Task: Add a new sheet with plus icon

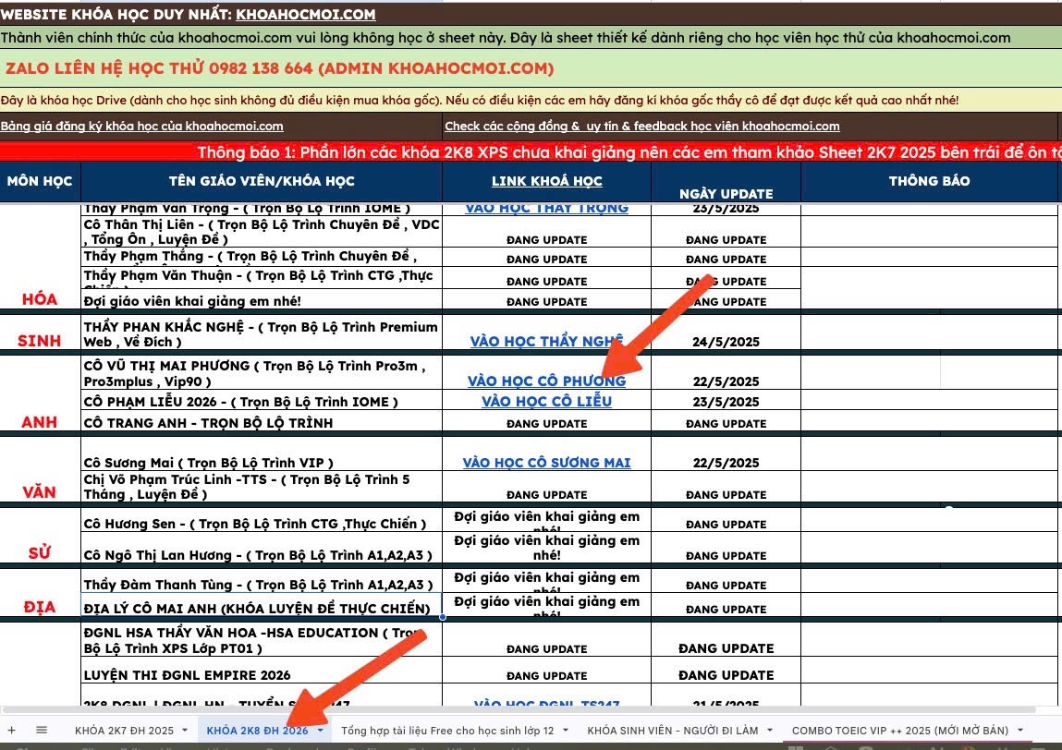Action: click(x=11, y=730)
